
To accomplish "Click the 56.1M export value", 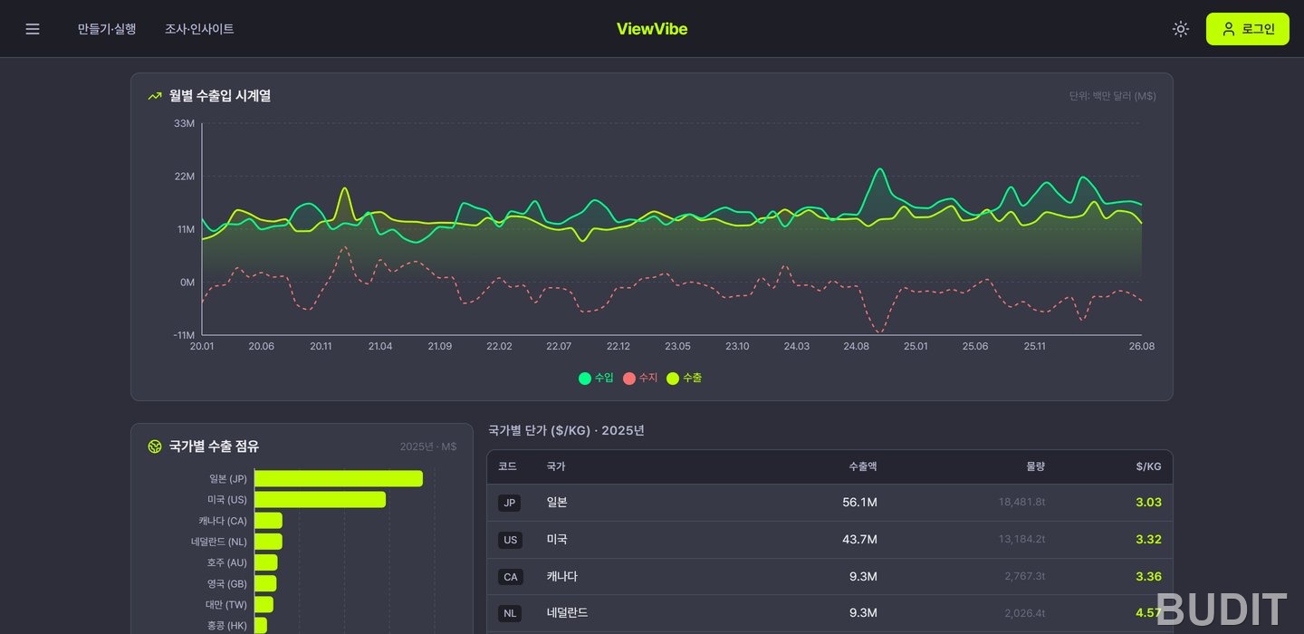I will click(x=859, y=503).
